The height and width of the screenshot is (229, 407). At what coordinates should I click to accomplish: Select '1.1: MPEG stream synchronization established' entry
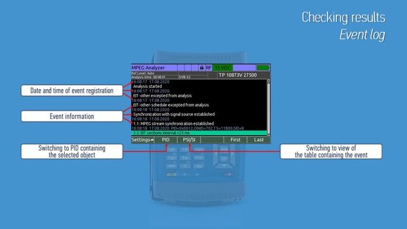pos(174,123)
